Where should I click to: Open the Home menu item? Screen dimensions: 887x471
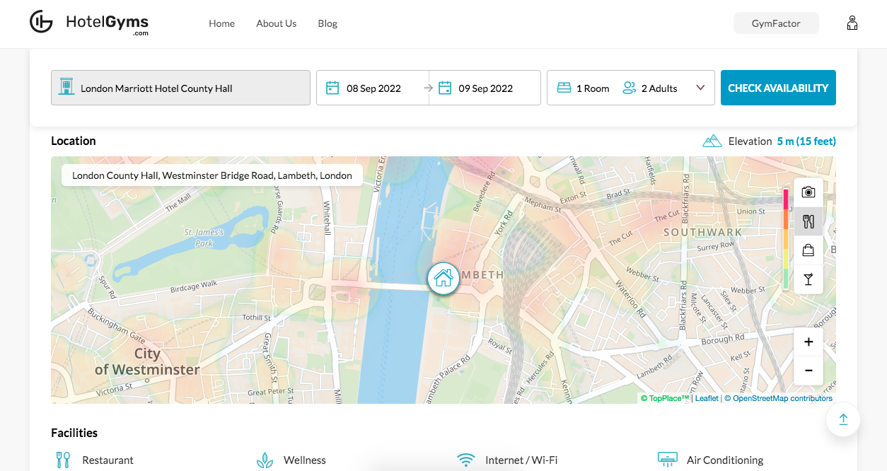[221, 23]
